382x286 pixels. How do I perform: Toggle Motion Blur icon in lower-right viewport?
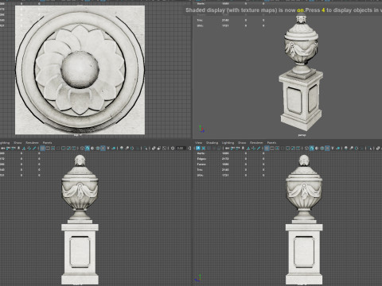pyautogui.click(x=351, y=149)
